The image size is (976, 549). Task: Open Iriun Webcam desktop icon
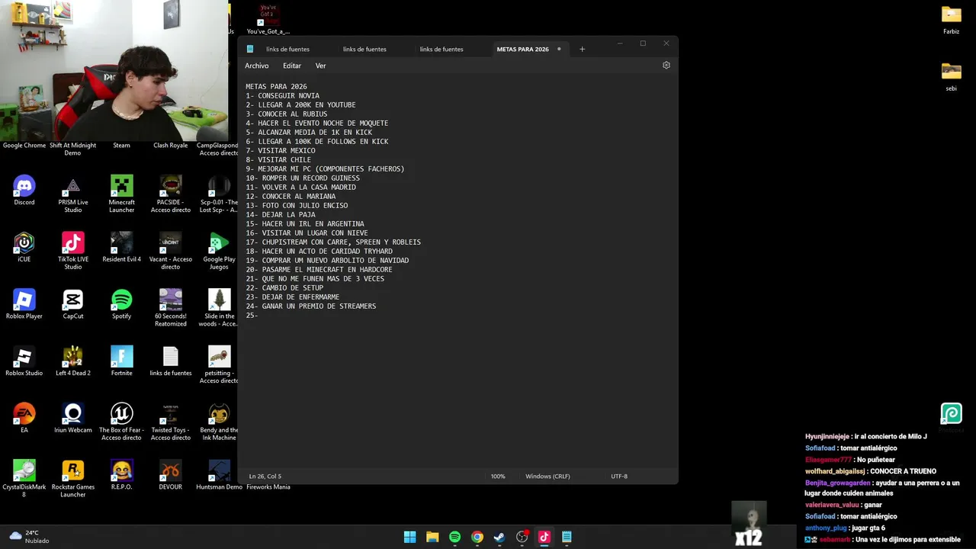[73, 418]
